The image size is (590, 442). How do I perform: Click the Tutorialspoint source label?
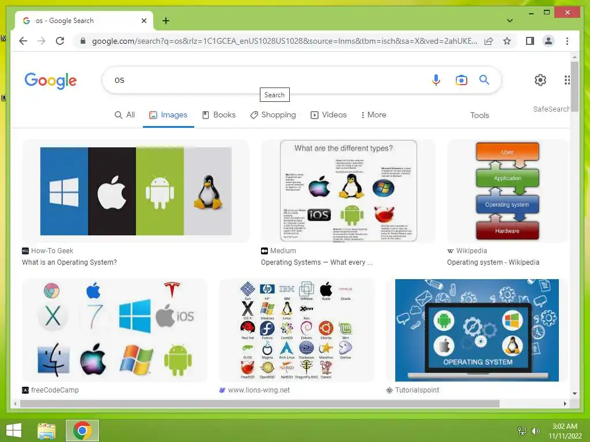[417, 390]
